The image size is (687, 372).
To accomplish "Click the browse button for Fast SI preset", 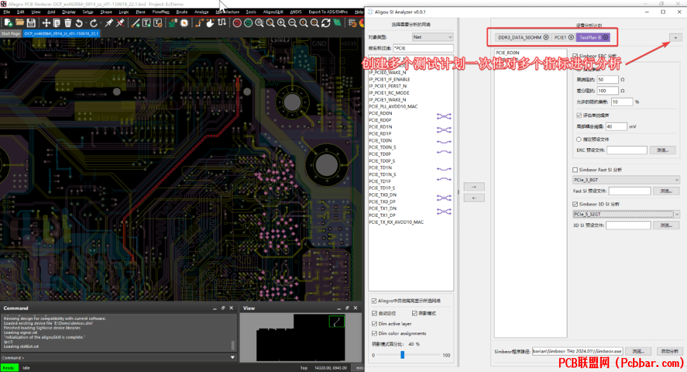I will point(666,191).
